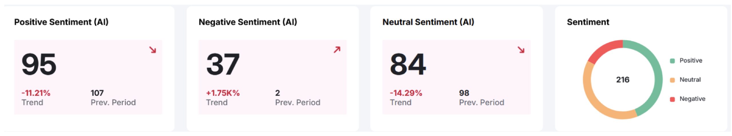
Task: Click the Sentiment chart card title
Action: point(588,22)
